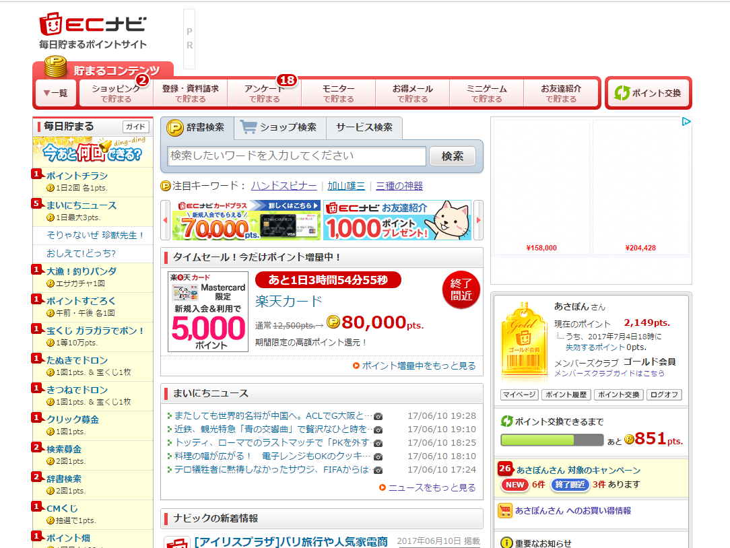The image size is (730, 548).
Task: Click the 今あと何回できる? banner
Action: point(93,150)
